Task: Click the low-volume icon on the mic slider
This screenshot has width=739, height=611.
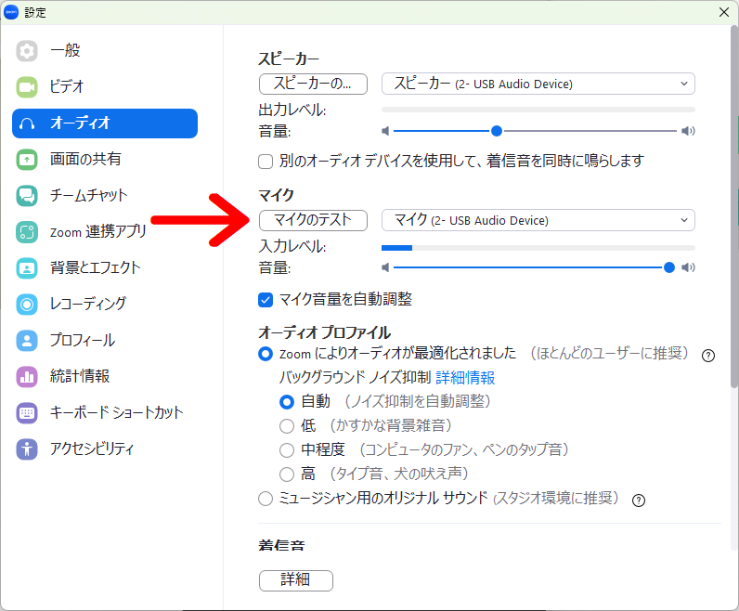Action: pyautogui.click(x=385, y=267)
